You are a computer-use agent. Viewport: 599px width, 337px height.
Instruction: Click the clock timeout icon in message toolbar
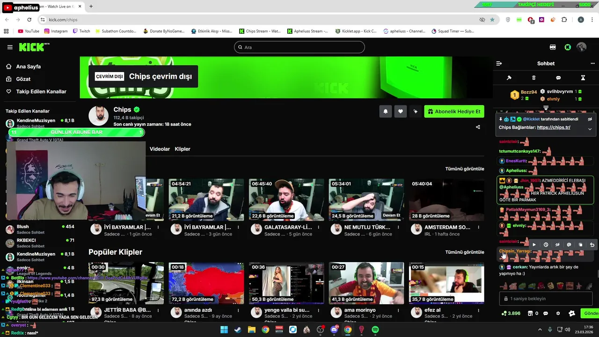tap(546, 245)
